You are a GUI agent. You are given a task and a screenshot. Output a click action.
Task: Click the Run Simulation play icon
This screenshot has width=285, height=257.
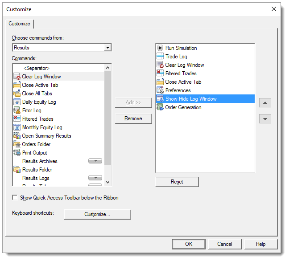click(x=160, y=48)
